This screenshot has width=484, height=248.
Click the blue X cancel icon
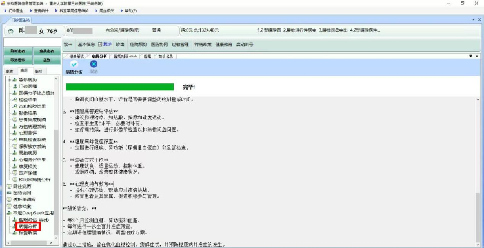point(94,64)
